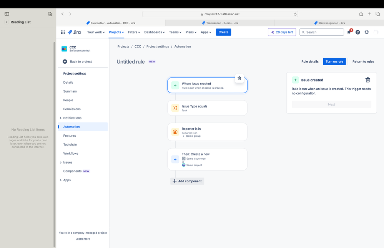Click the Untitled rule title
The image size is (384, 248).
coord(131,62)
